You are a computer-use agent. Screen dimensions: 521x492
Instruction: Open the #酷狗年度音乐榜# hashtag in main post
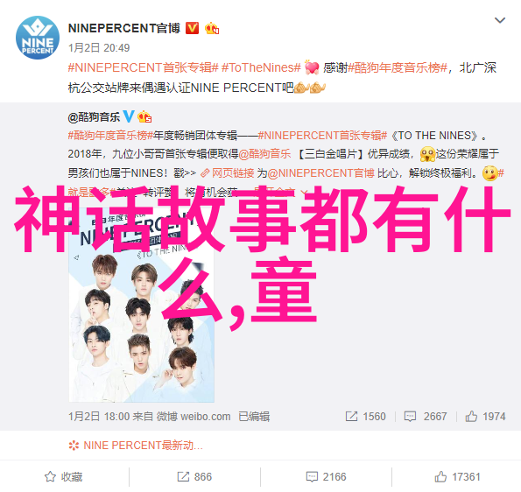398,67
